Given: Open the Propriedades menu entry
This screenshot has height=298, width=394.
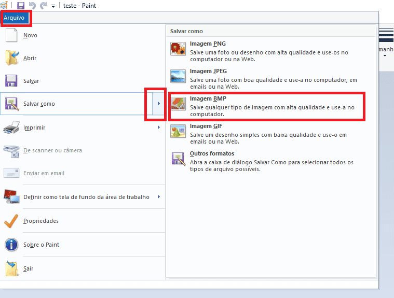Looking at the screenshot, I should pyautogui.click(x=83, y=221).
